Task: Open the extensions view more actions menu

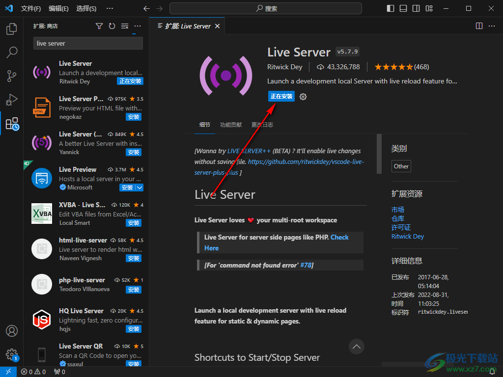Action: pyautogui.click(x=138, y=26)
